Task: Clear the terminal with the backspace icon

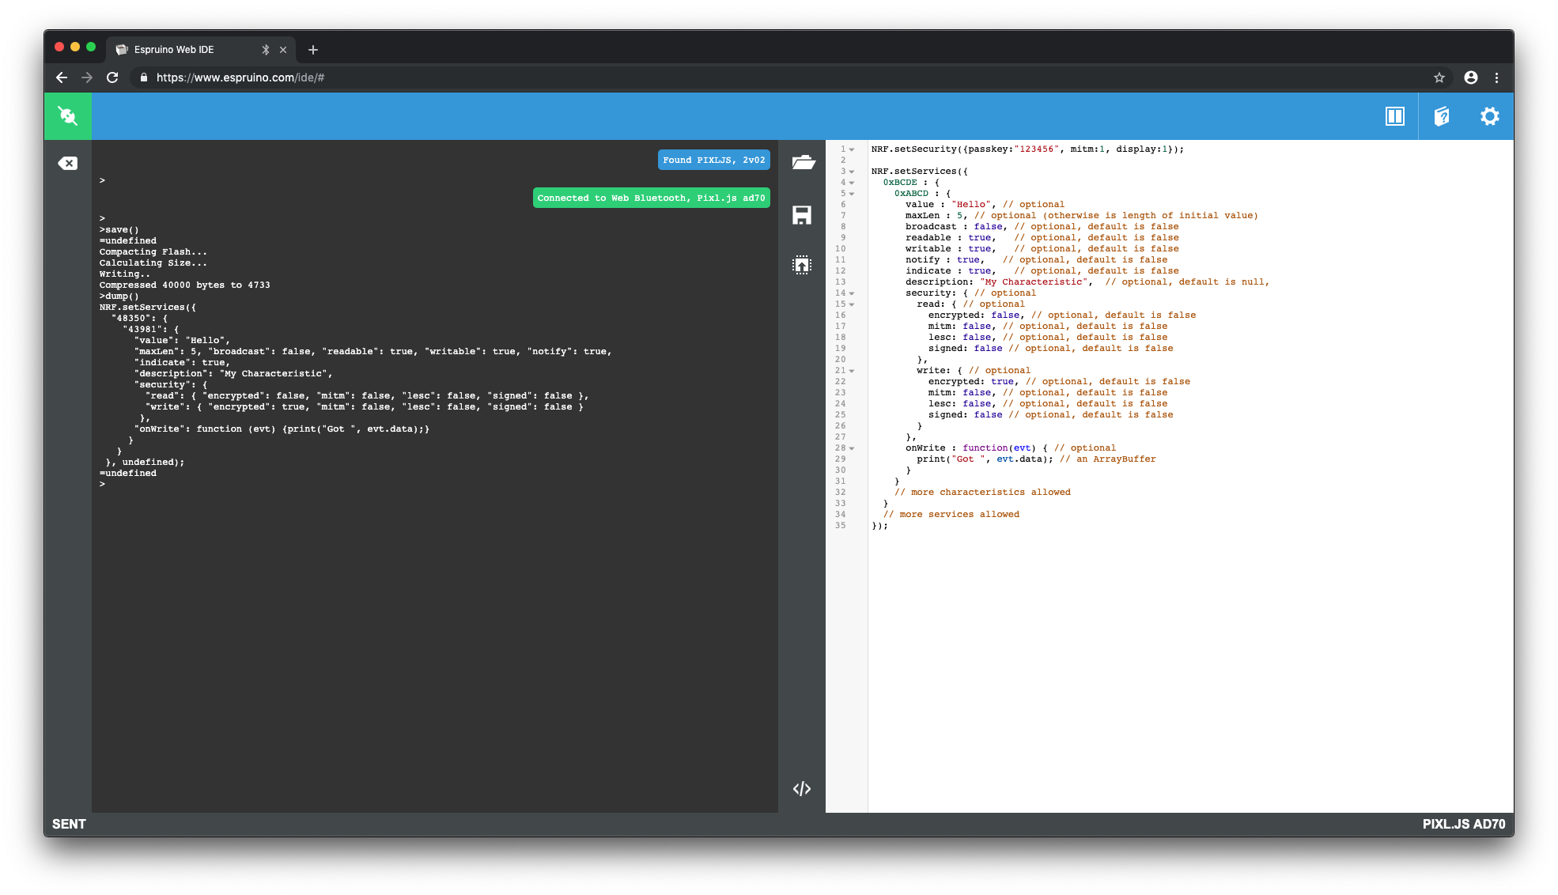Action: tap(68, 164)
